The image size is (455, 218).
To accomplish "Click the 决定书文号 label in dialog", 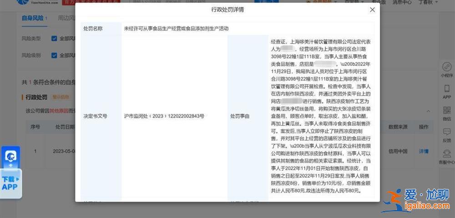I will 95,116.
